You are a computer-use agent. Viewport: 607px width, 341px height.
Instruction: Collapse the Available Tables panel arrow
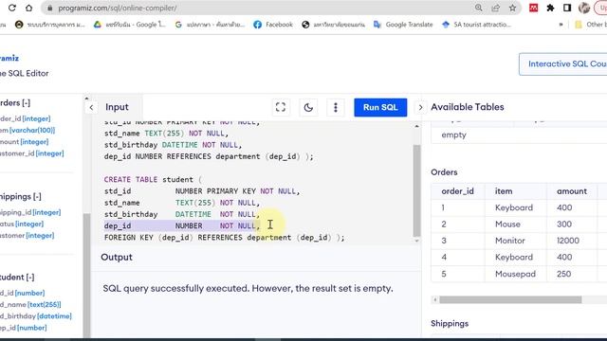pos(420,107)
